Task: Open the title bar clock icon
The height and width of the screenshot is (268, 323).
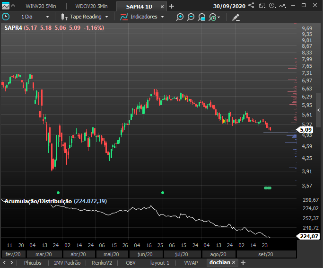Action: click(272, 6)
